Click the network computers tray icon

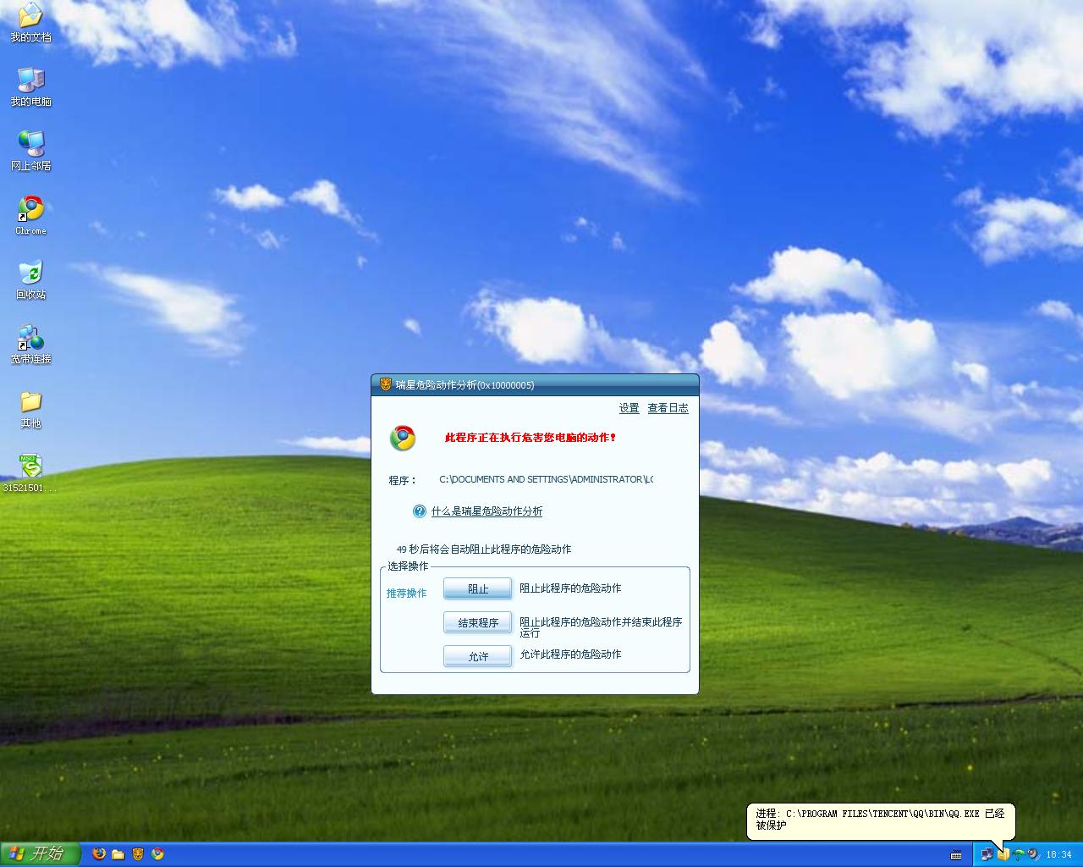(987, 854)
